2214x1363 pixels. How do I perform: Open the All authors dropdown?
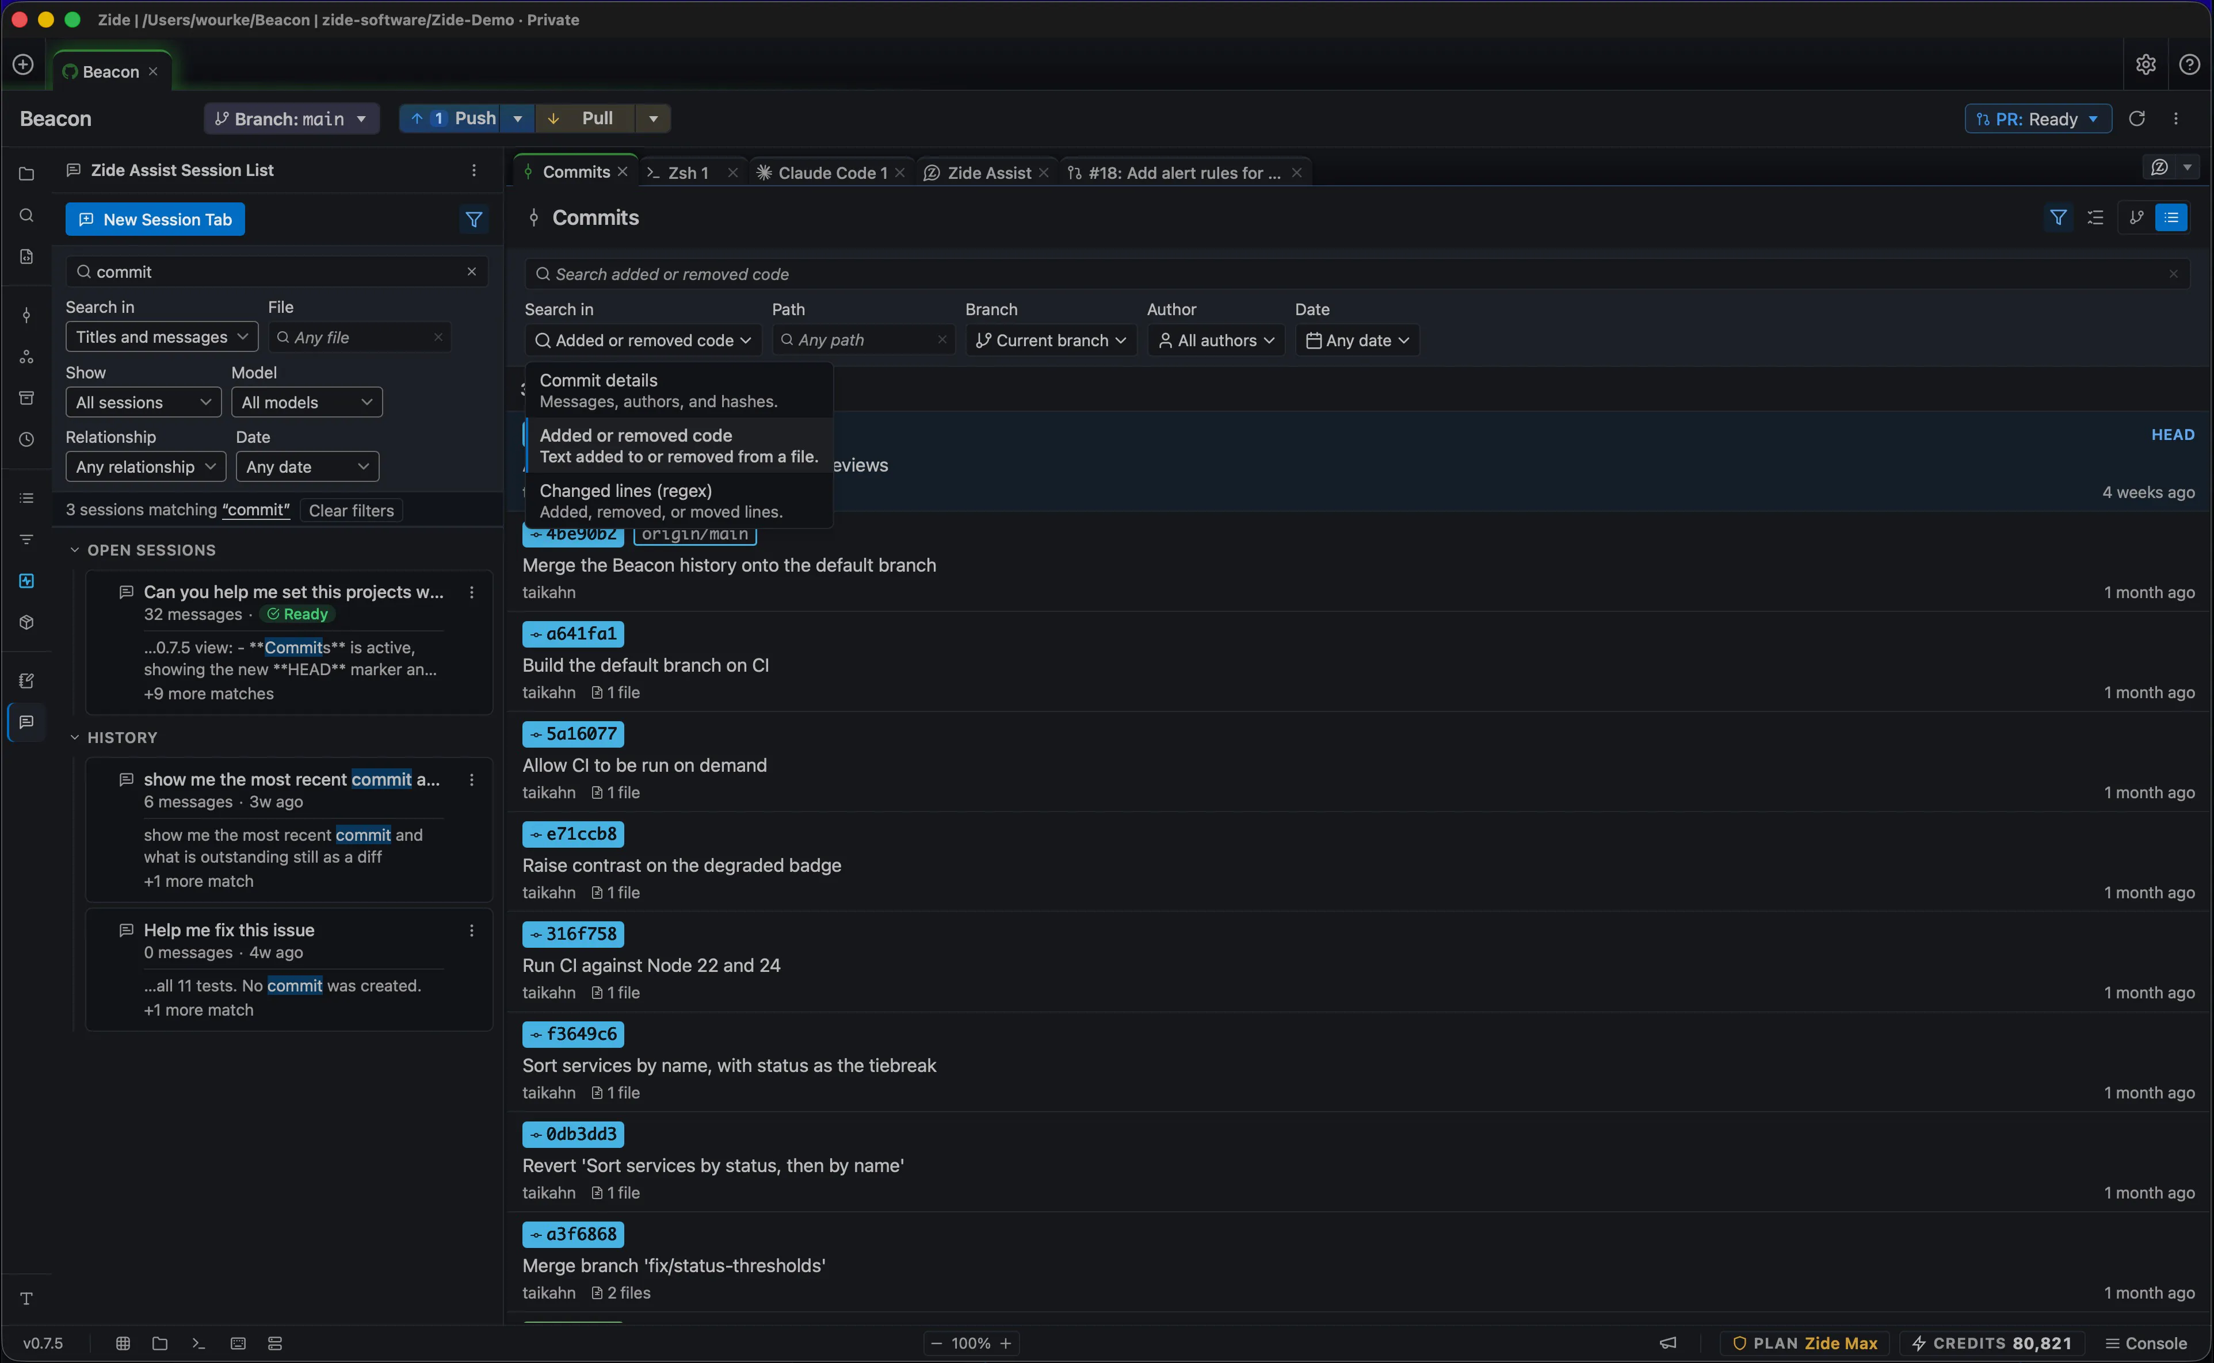[x=1216, y=340]
